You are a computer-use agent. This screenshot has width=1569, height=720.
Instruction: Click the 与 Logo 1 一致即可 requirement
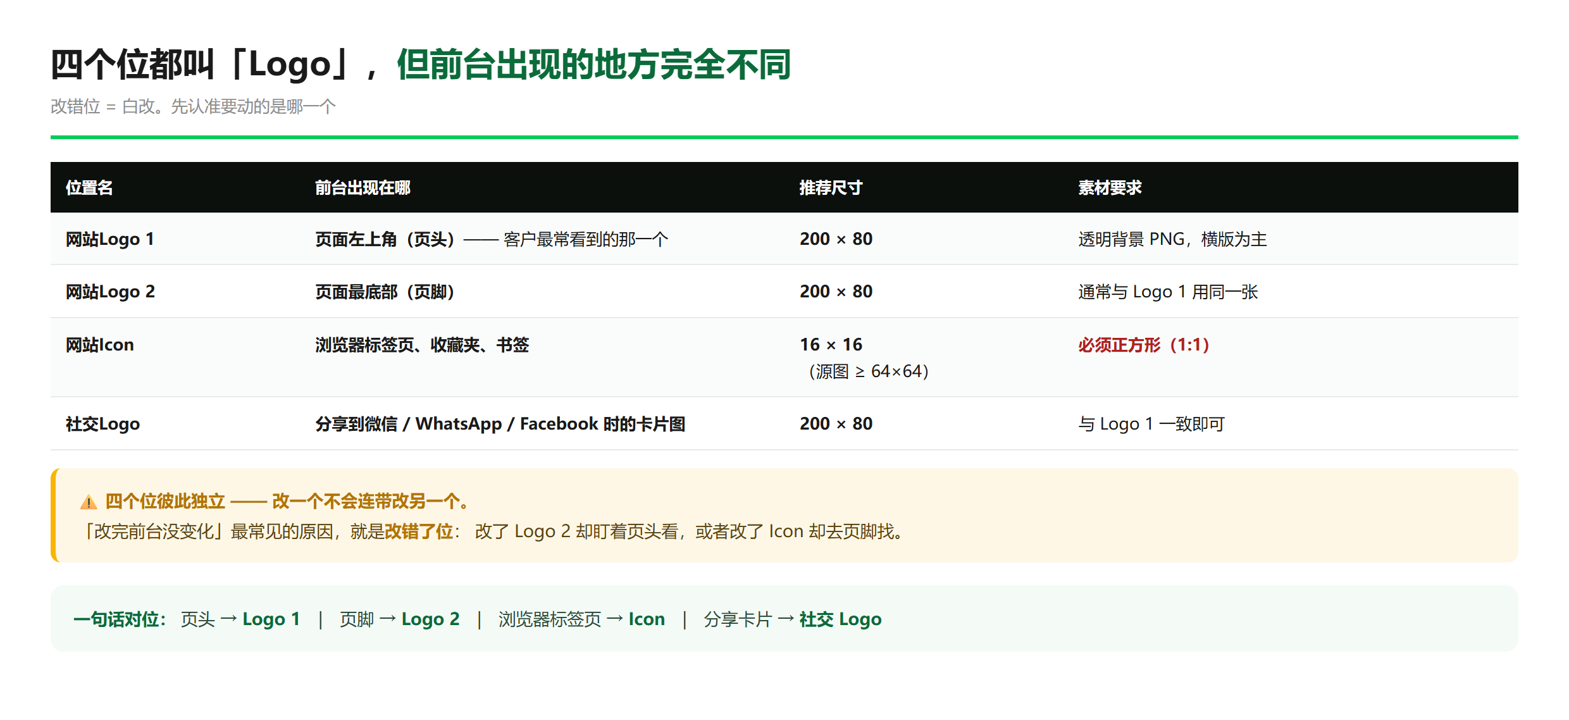[1151, 424]
